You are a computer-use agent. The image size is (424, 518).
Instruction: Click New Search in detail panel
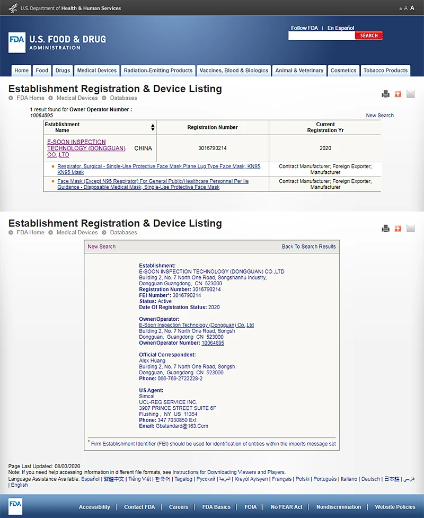pos(102,247)
